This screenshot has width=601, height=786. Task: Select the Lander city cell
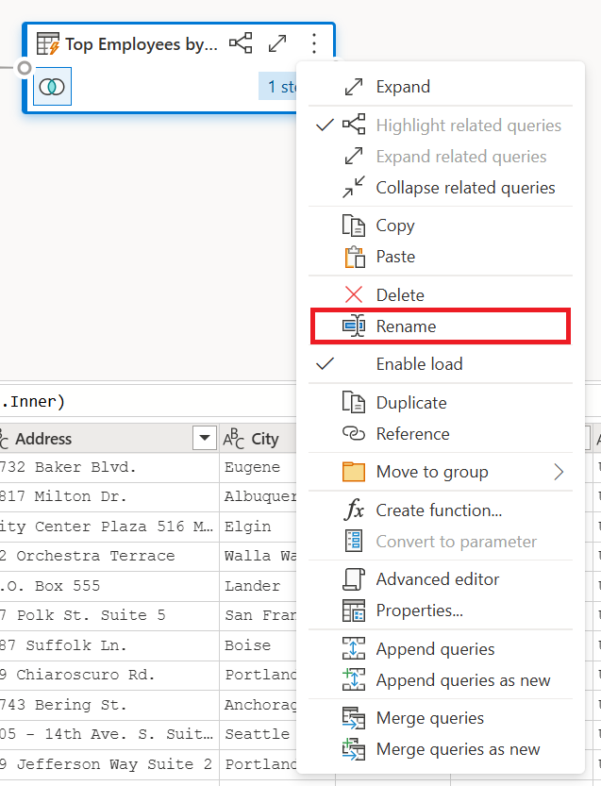pyautogui.click(x=259, y=587)
